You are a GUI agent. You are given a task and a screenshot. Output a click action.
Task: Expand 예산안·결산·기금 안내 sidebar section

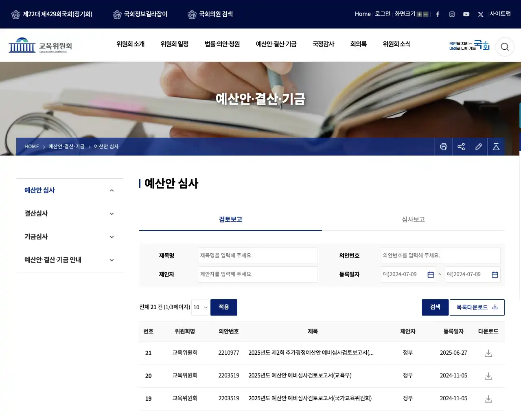112,260
